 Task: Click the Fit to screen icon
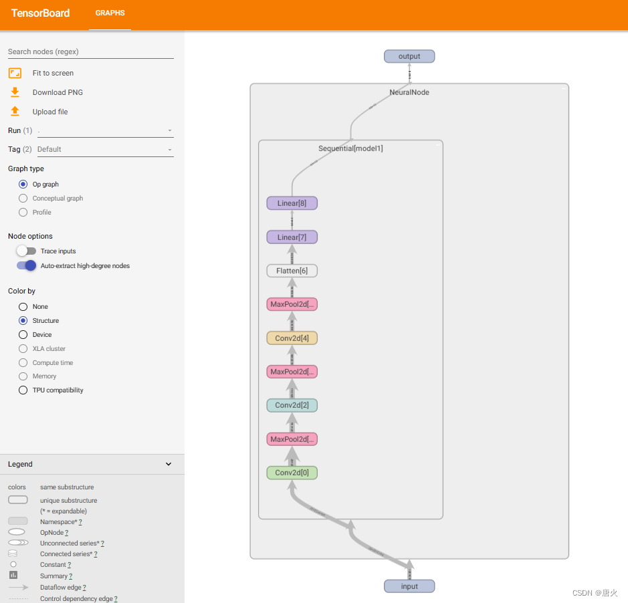15,74
